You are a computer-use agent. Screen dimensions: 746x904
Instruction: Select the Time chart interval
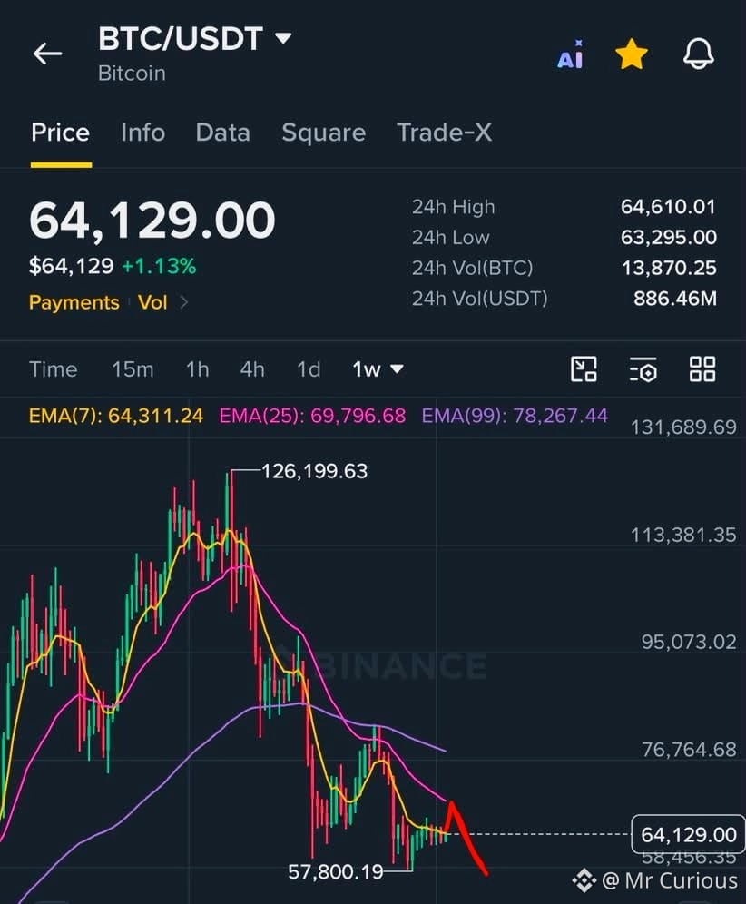coord(53,369)
